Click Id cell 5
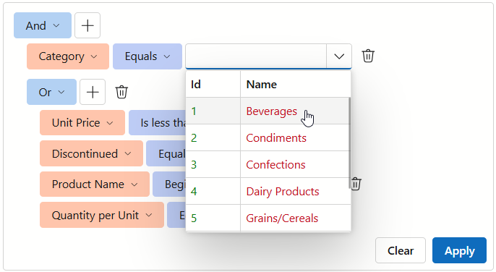 point(213,218)
